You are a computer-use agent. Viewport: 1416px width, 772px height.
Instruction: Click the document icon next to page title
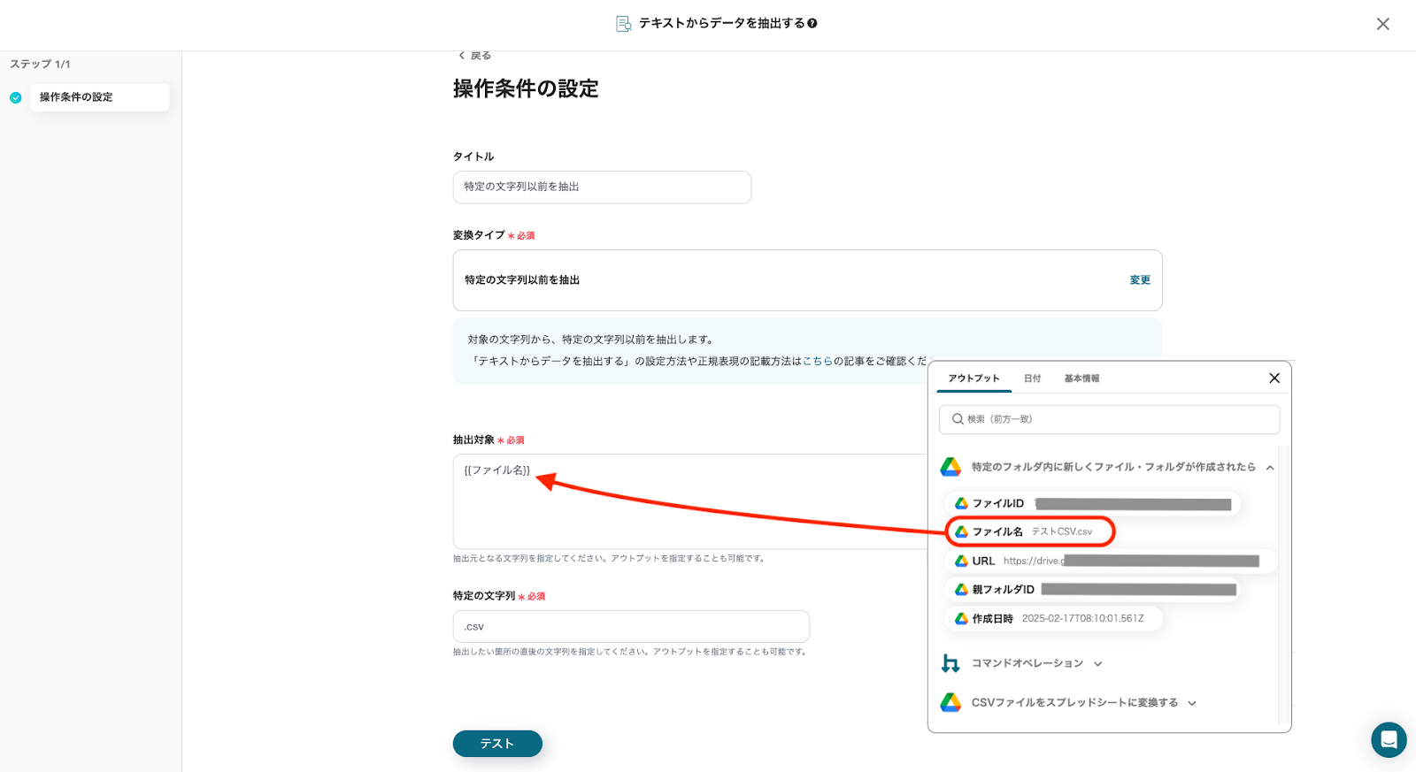click(624, 24)
